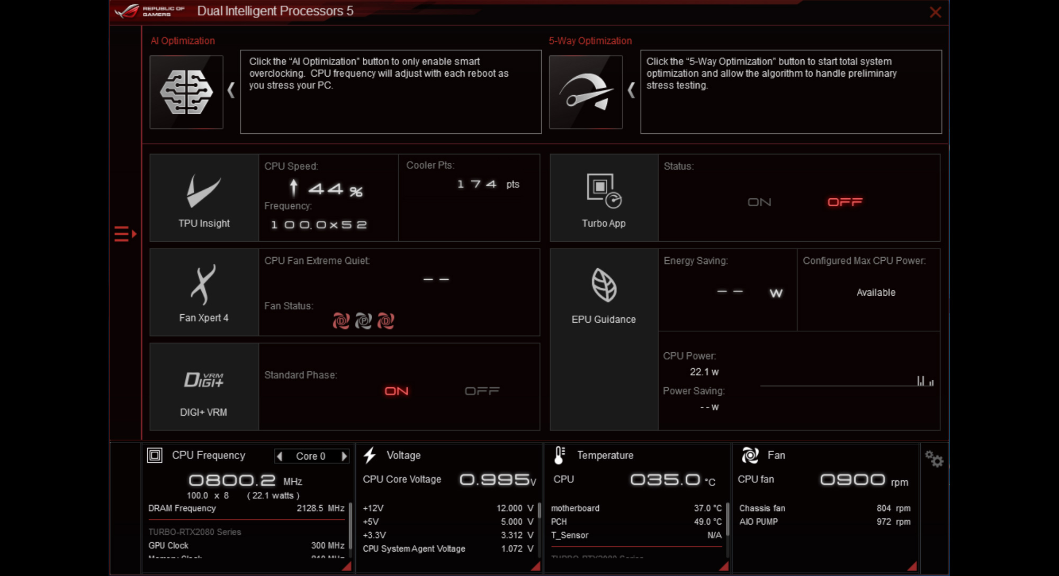This screenshot has height=576, width=1059.
Task: Click the frequency 100.0x52 value
Action: [319, 225]
